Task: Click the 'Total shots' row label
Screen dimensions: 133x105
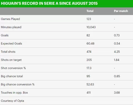Action: (8, 52)
